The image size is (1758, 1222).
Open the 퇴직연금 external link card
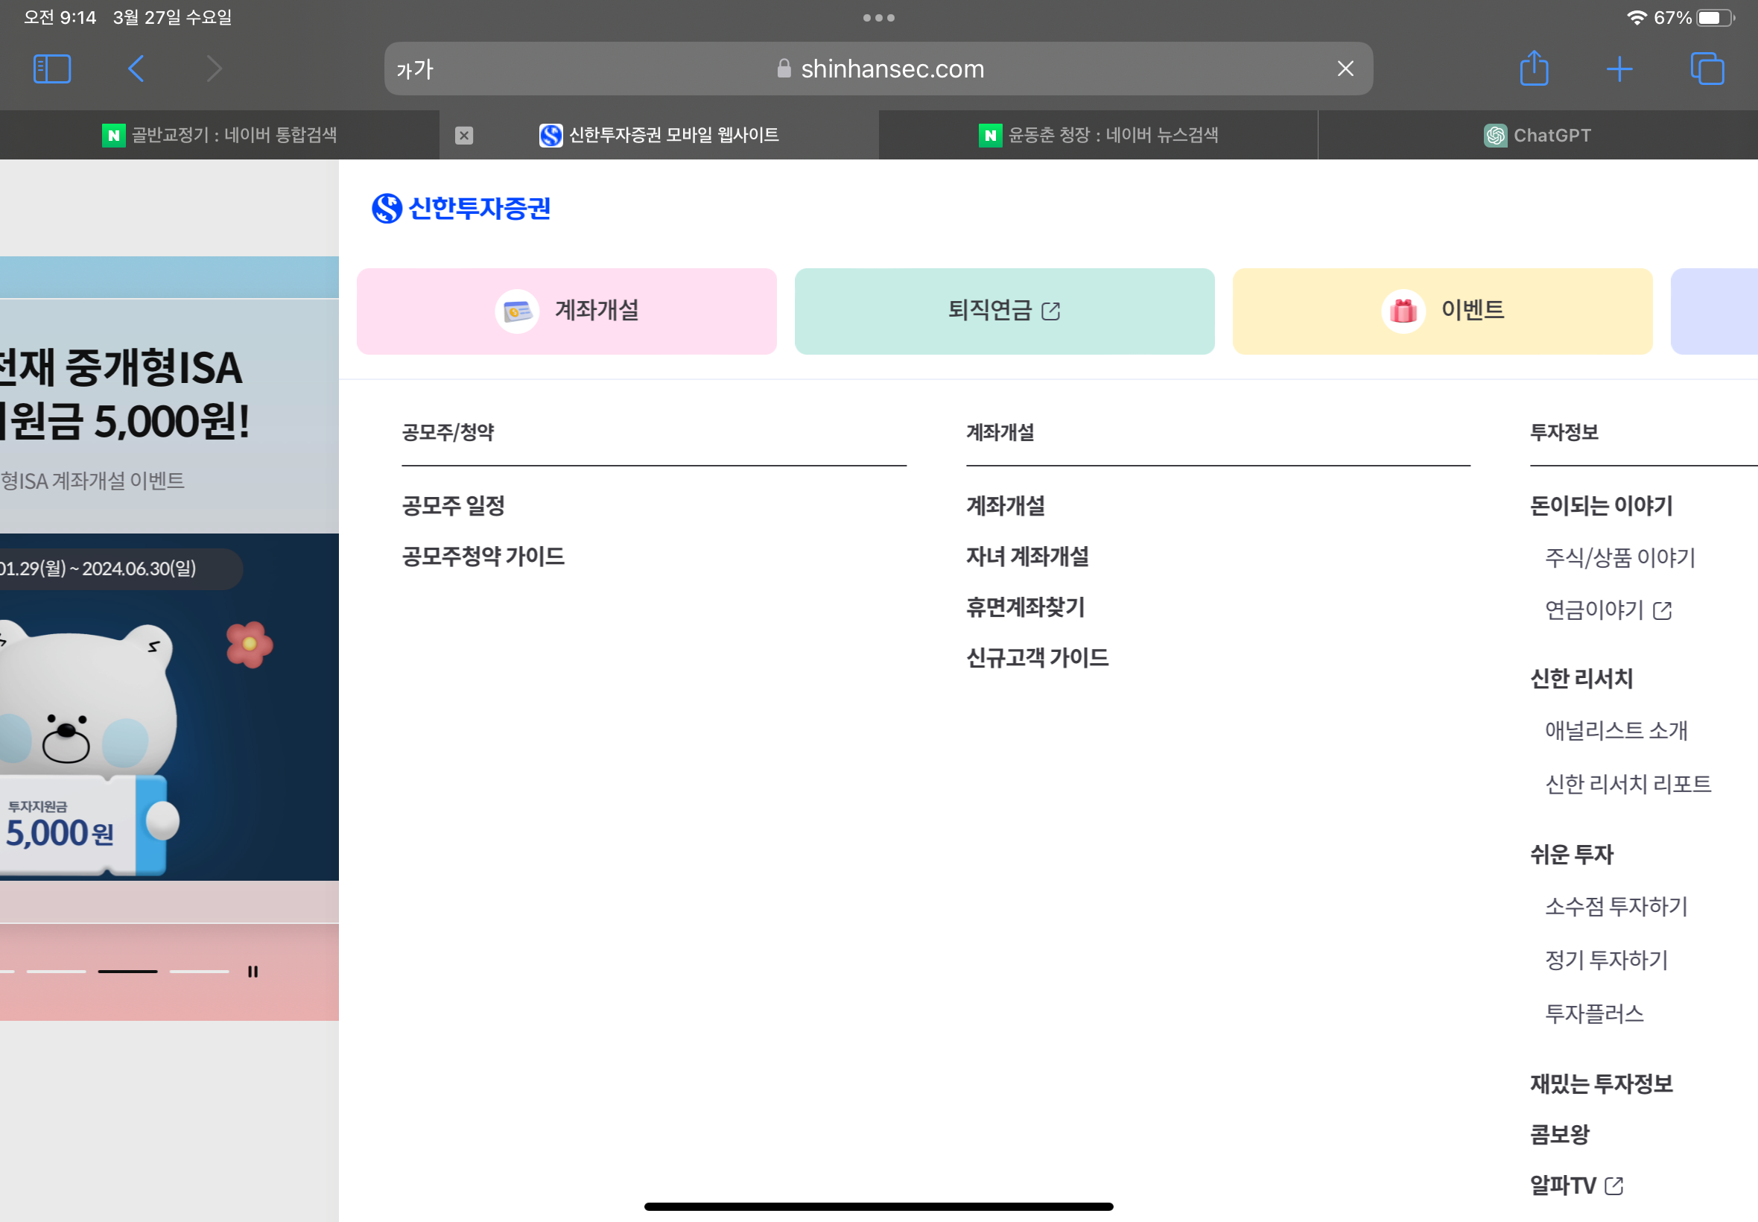[1004, 311]
